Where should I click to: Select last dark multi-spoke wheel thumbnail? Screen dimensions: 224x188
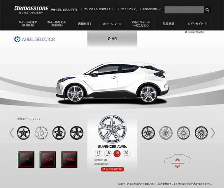point(201,133)
